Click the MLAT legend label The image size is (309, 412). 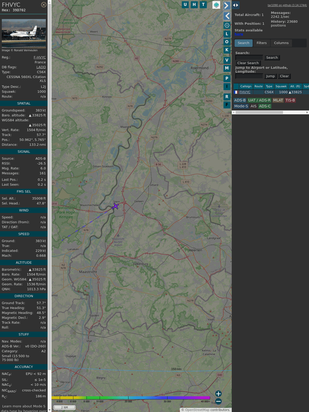pyautogui.click(x=278, y=100)
